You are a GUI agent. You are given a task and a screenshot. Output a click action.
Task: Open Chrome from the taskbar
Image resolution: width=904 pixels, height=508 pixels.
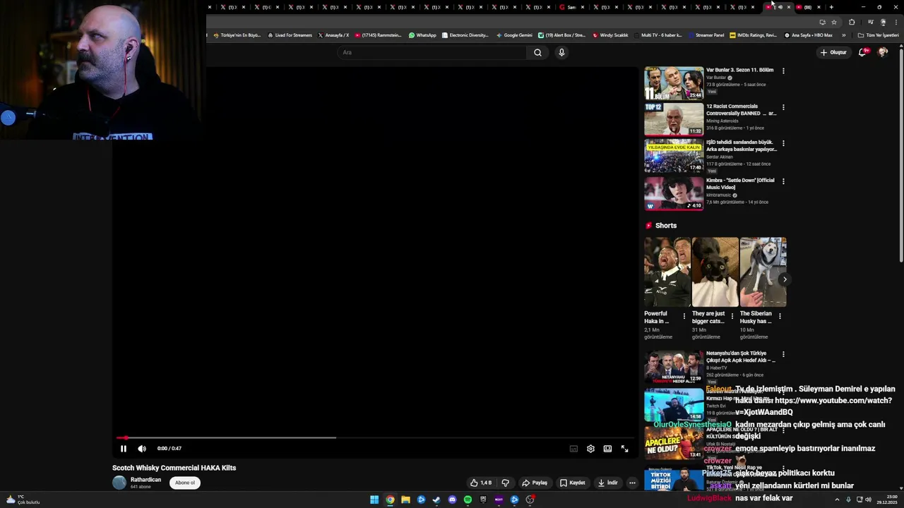click(x=390, y=500)
